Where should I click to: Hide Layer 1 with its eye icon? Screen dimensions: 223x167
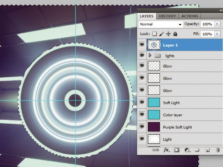point(142,45)
